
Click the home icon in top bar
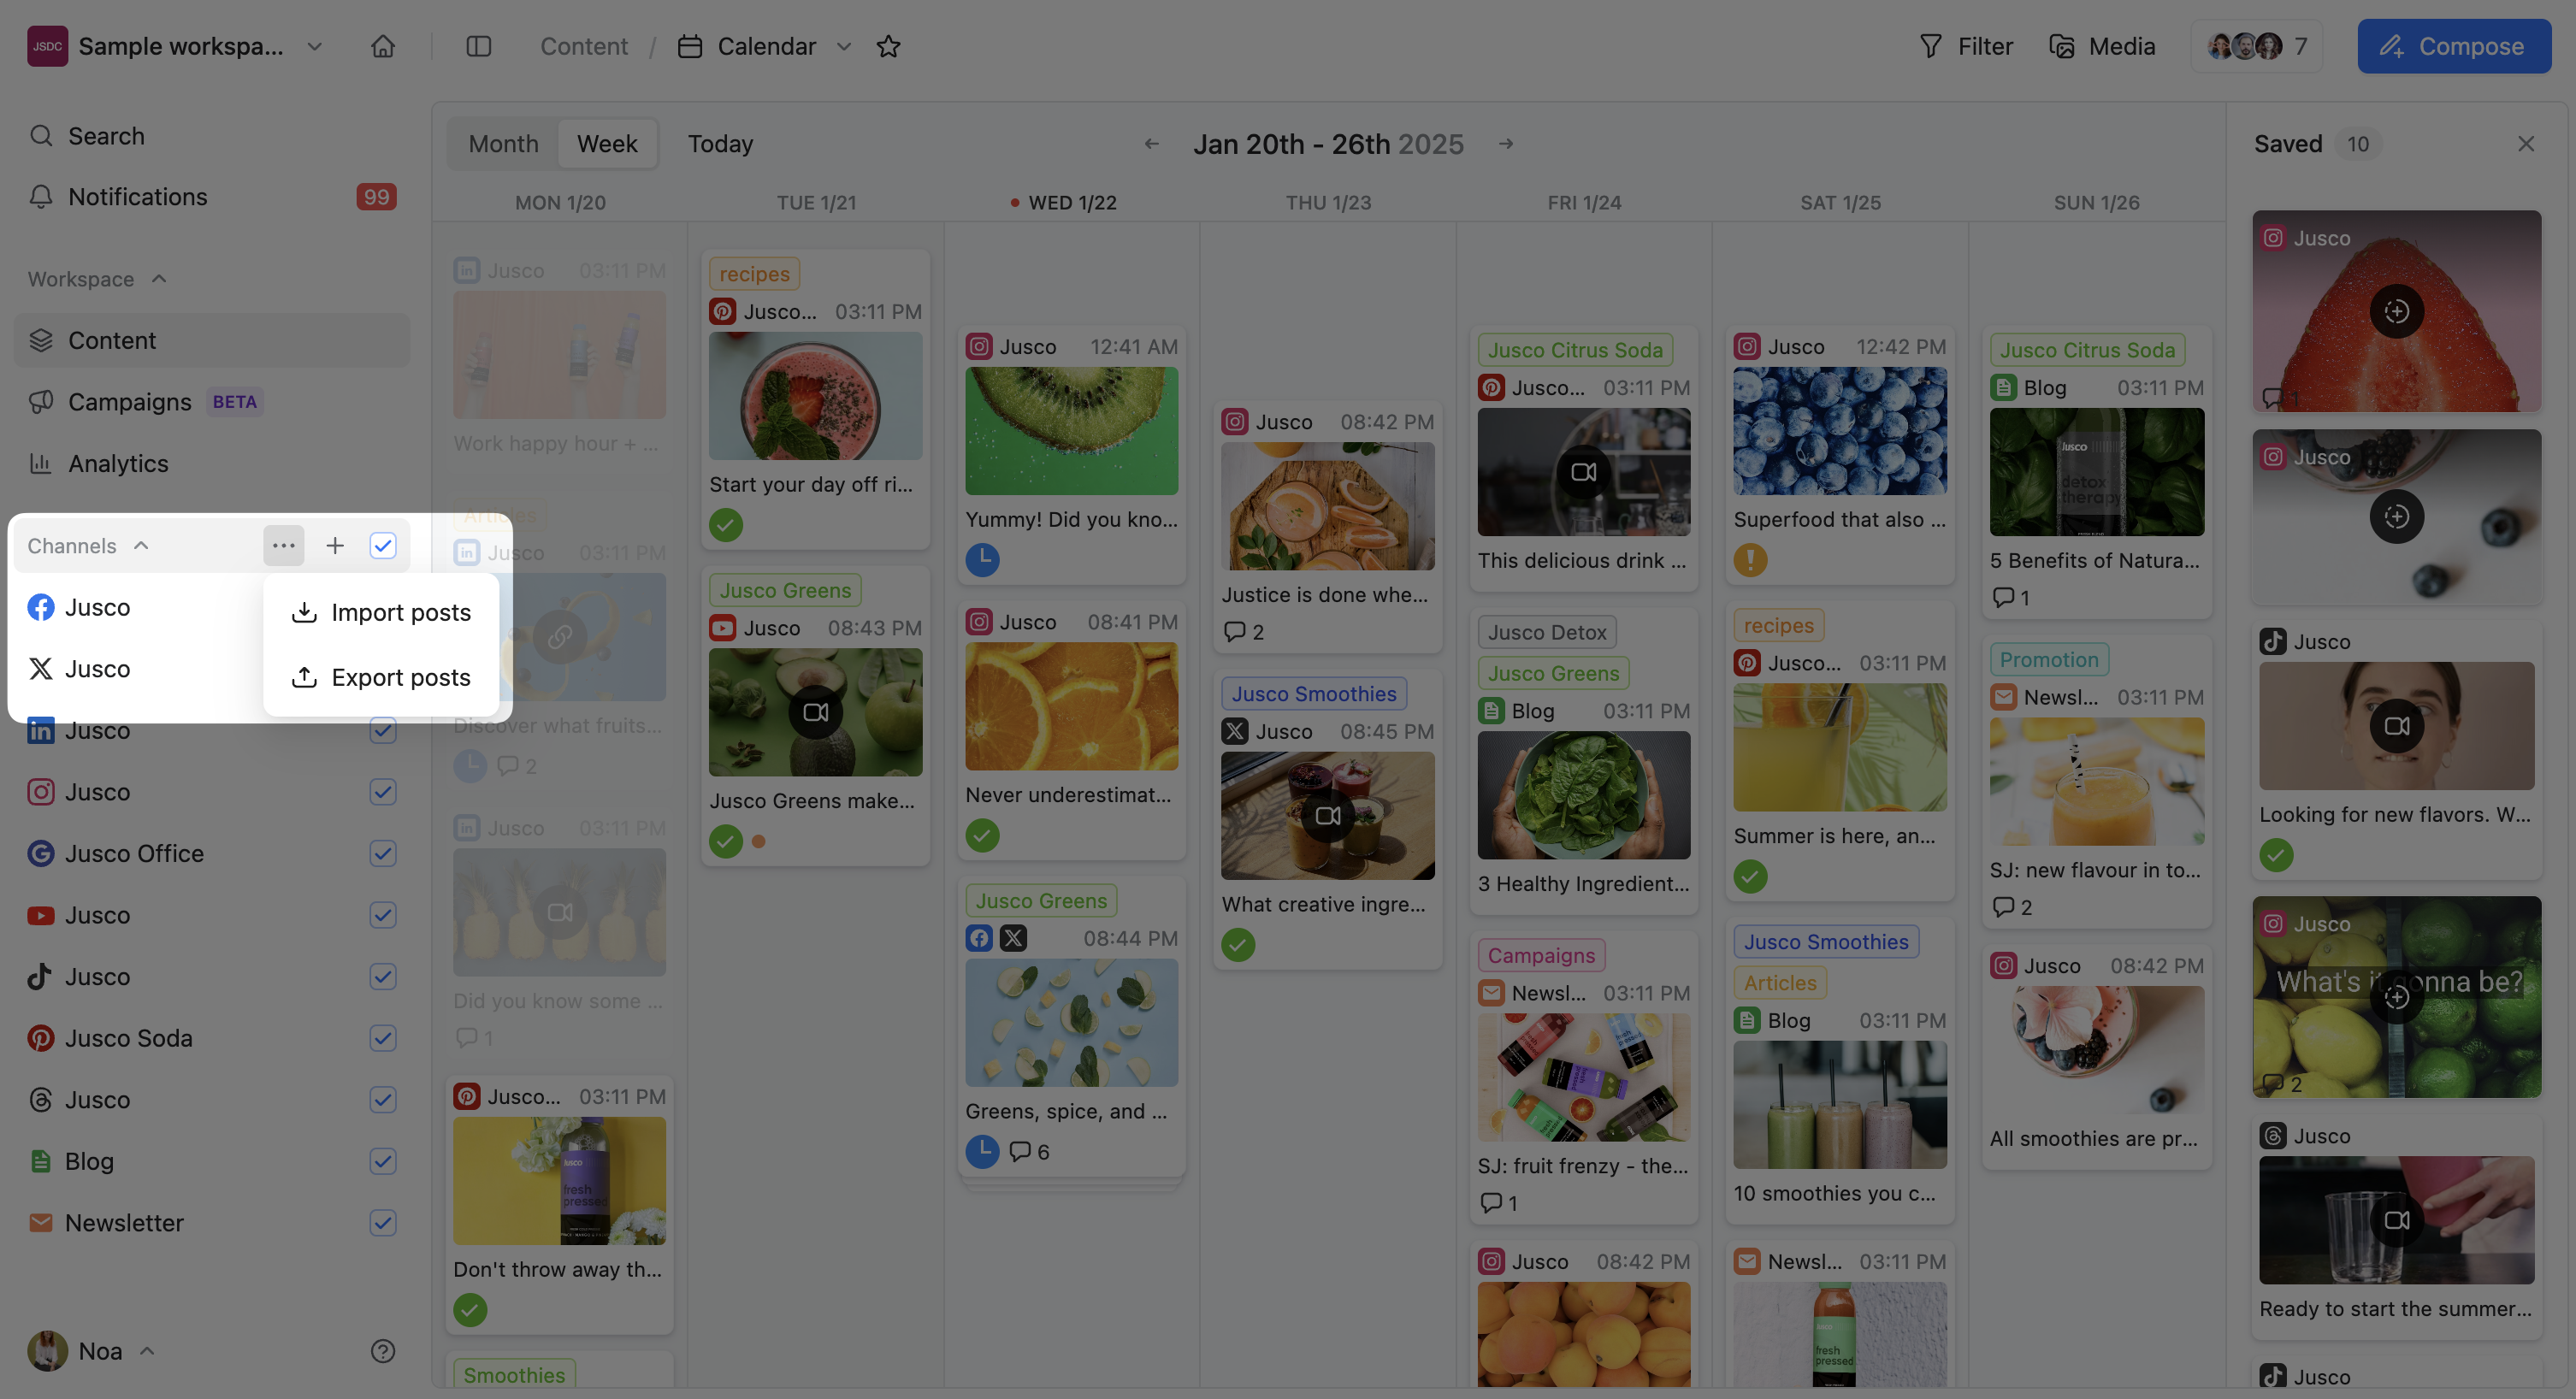coord(382,46)
